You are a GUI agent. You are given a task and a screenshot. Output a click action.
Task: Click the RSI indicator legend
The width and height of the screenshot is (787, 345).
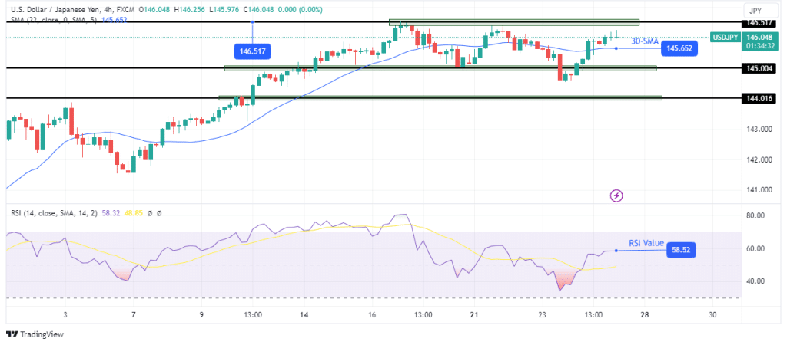click(86, 213)
